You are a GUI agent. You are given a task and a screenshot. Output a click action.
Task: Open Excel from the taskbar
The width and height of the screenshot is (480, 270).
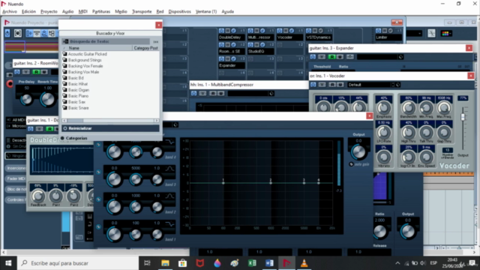(x=252, y=263)
